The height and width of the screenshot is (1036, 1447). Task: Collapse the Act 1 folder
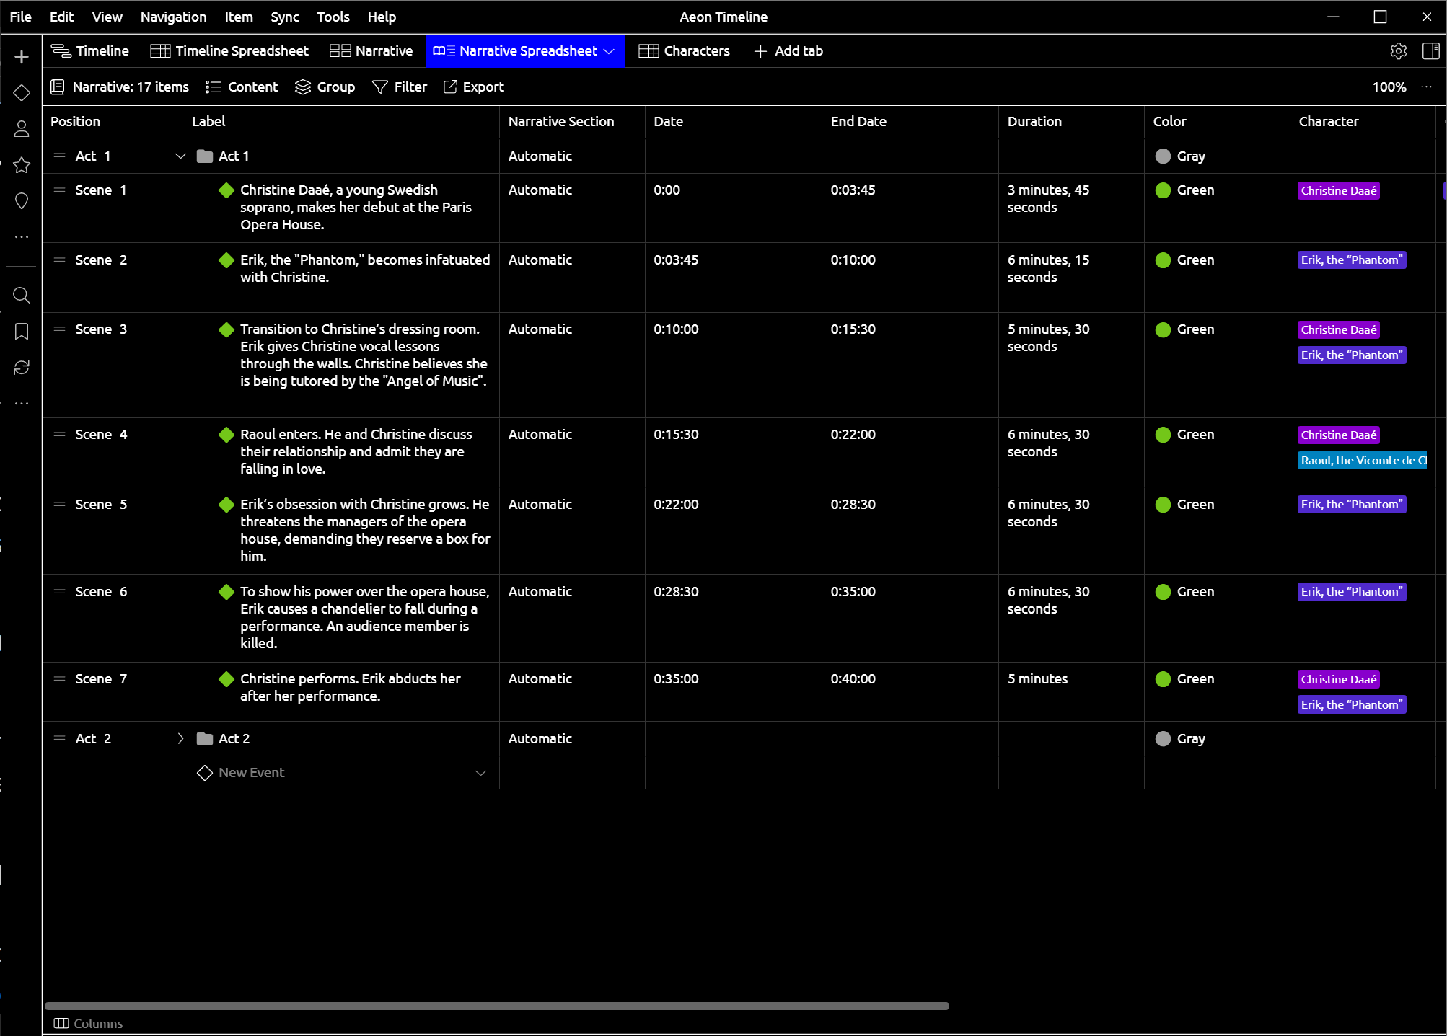180,156
